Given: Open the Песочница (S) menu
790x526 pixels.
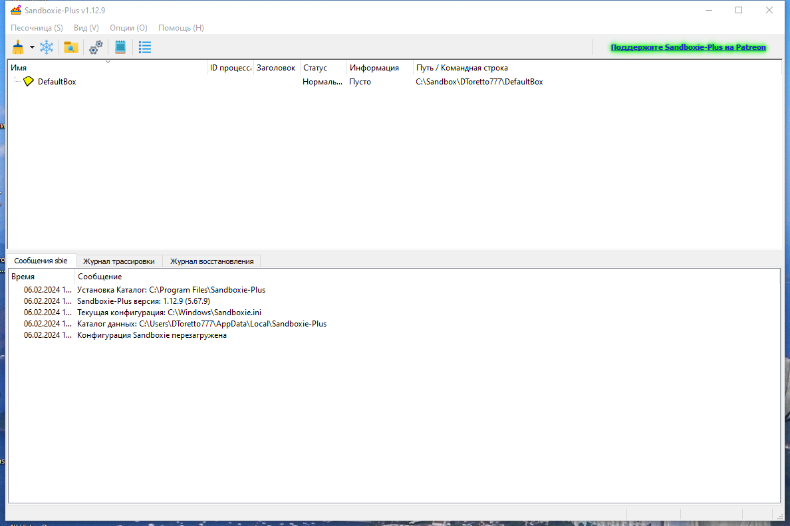Looking at the screenshot, I should click(37, 28).
